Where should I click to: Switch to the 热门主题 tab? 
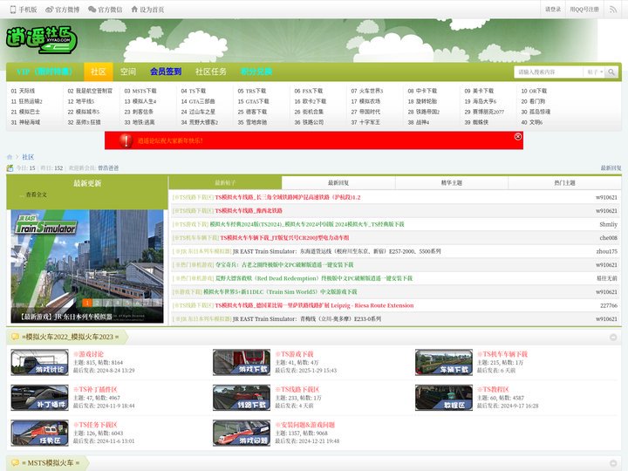point(564,182)
